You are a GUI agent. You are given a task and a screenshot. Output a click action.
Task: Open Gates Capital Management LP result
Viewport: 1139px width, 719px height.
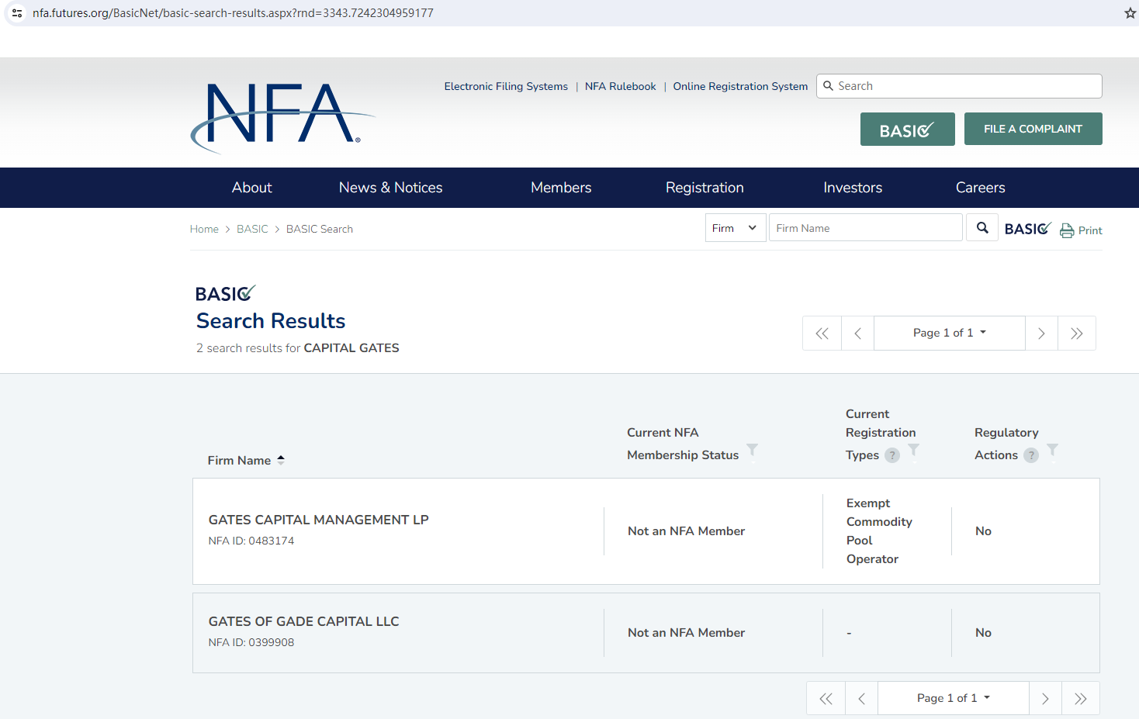(x=318, y=520)
